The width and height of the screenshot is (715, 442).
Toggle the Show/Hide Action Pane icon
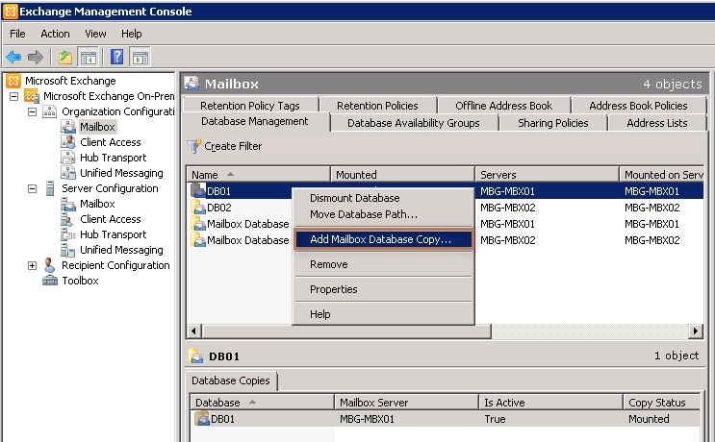140,58
